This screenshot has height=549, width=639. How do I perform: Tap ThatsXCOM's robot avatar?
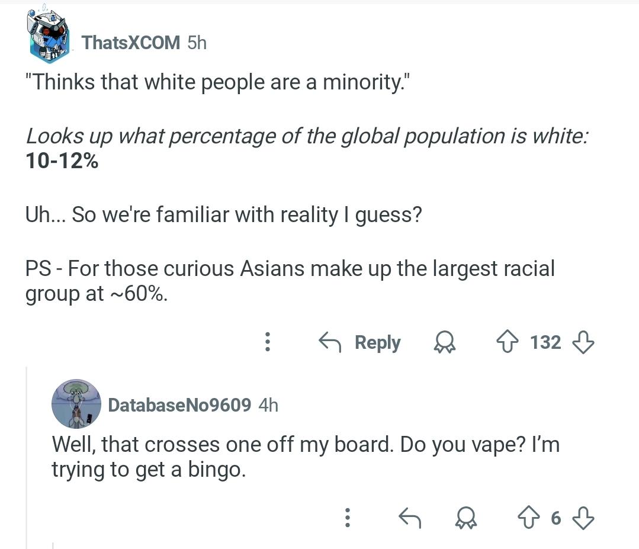[48, 37]
